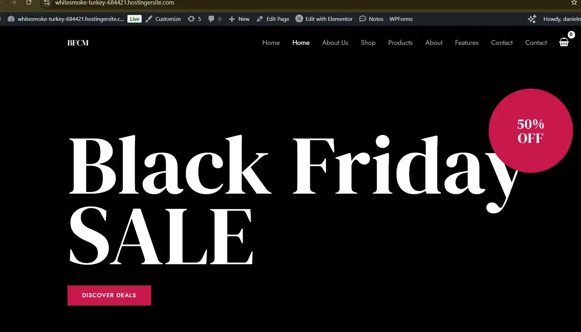Open the WordPress dashboard gauge icon
The image size is (581, 332).
[x=11, y=19]
